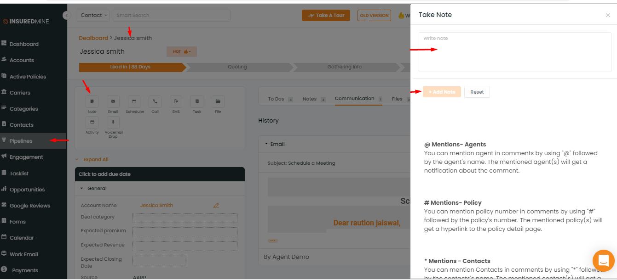The height and width of the screenshot is (280, 617).
Task: Click the Expected Revenue field
Action: 185,246
